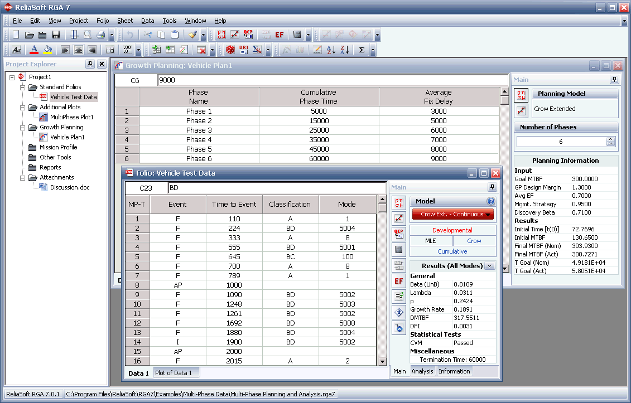Click the Number of Phases input field
The height and width of the screenshot is (403, 631).
pyautogui.click(x=561, y=142)
